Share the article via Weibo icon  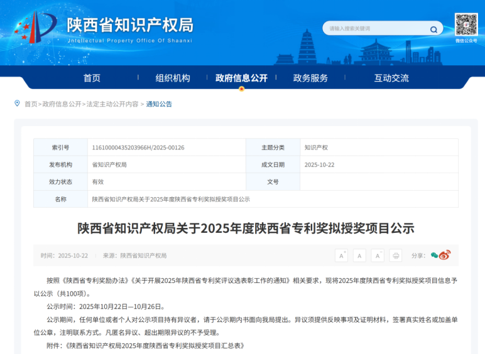pos(445,255)
